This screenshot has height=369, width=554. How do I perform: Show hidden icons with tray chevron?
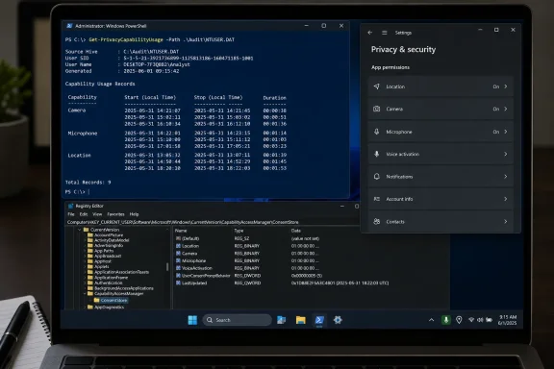tap(432, 320)
